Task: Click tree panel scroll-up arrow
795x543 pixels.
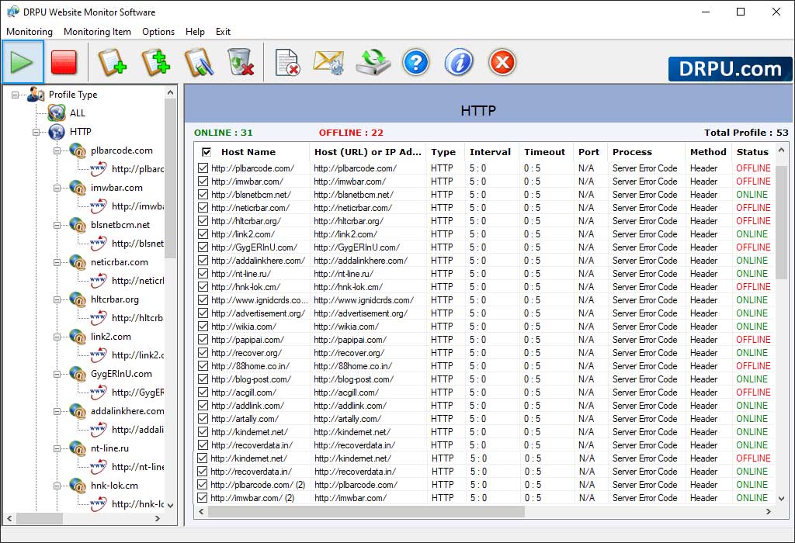Action: tap(170, 92)
